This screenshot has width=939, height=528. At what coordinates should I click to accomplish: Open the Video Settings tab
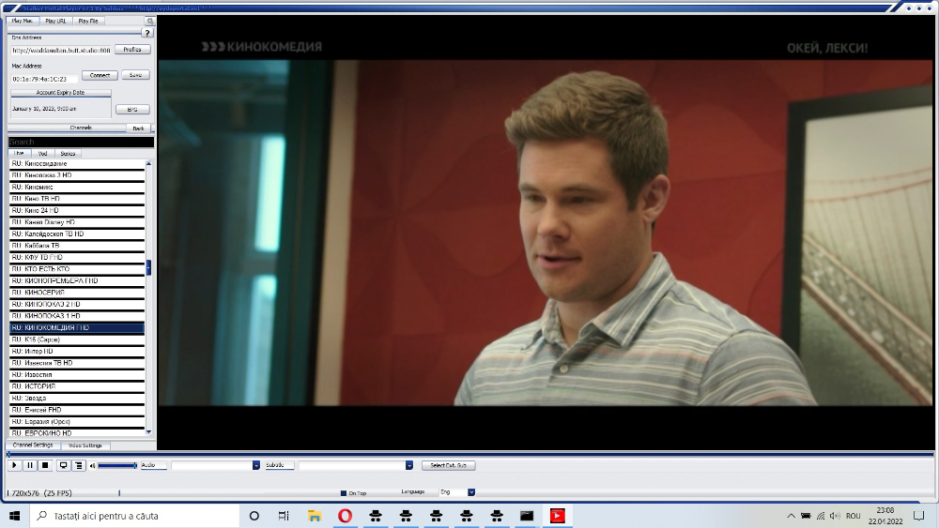[x=85, y=445]
